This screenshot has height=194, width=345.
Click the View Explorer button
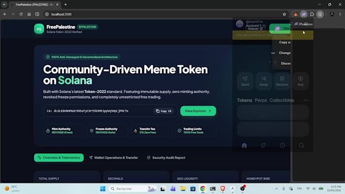tap(198, 111)
